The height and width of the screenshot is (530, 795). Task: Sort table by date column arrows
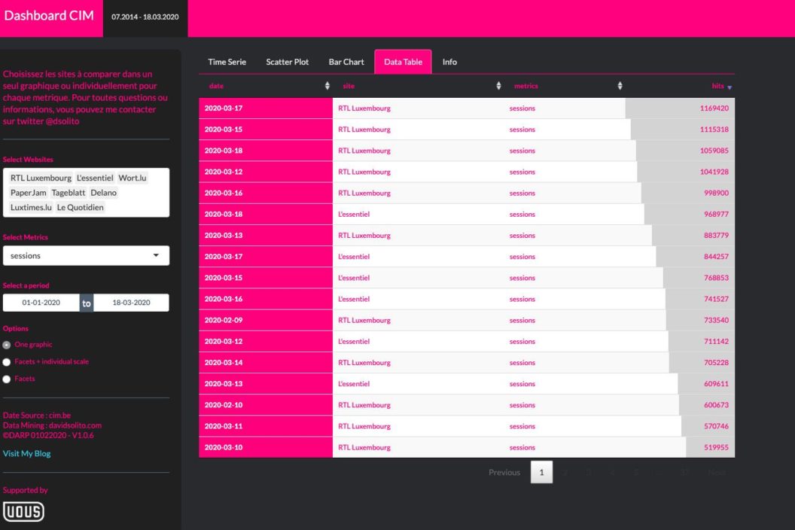[x=327, y=86]
